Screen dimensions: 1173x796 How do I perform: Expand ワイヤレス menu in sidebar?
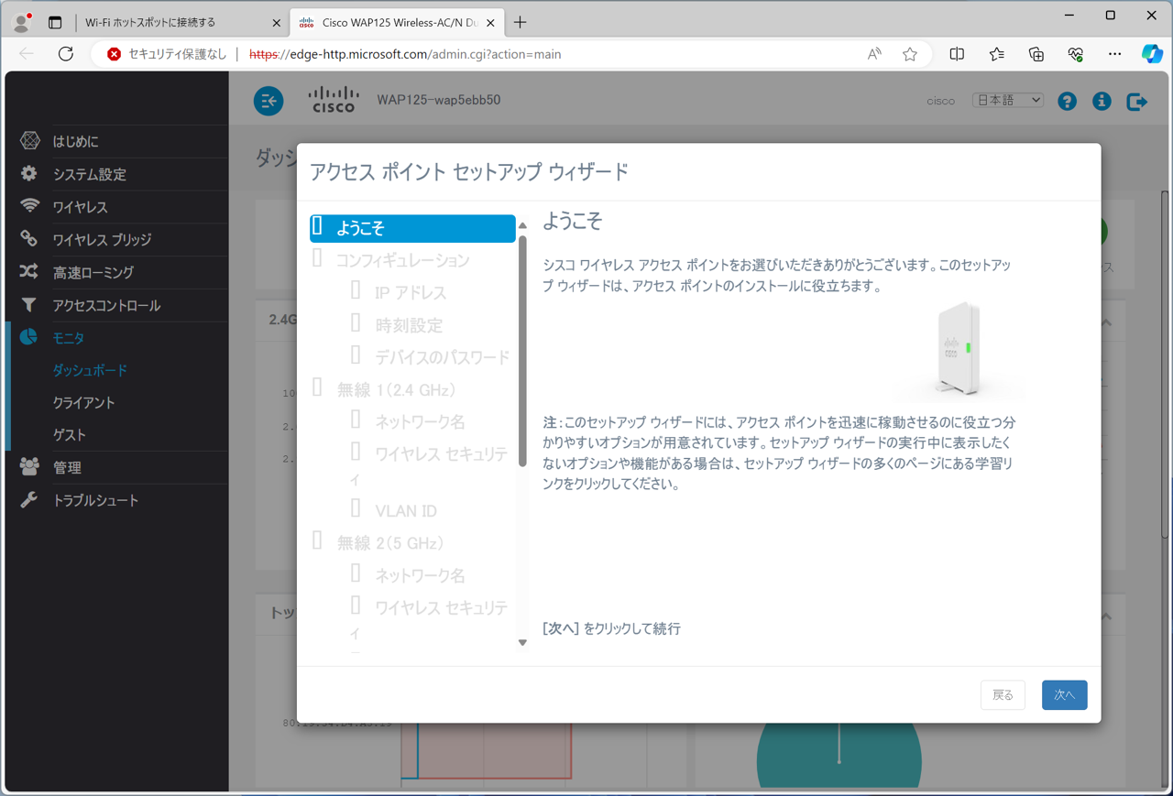(x=81, y=207)
